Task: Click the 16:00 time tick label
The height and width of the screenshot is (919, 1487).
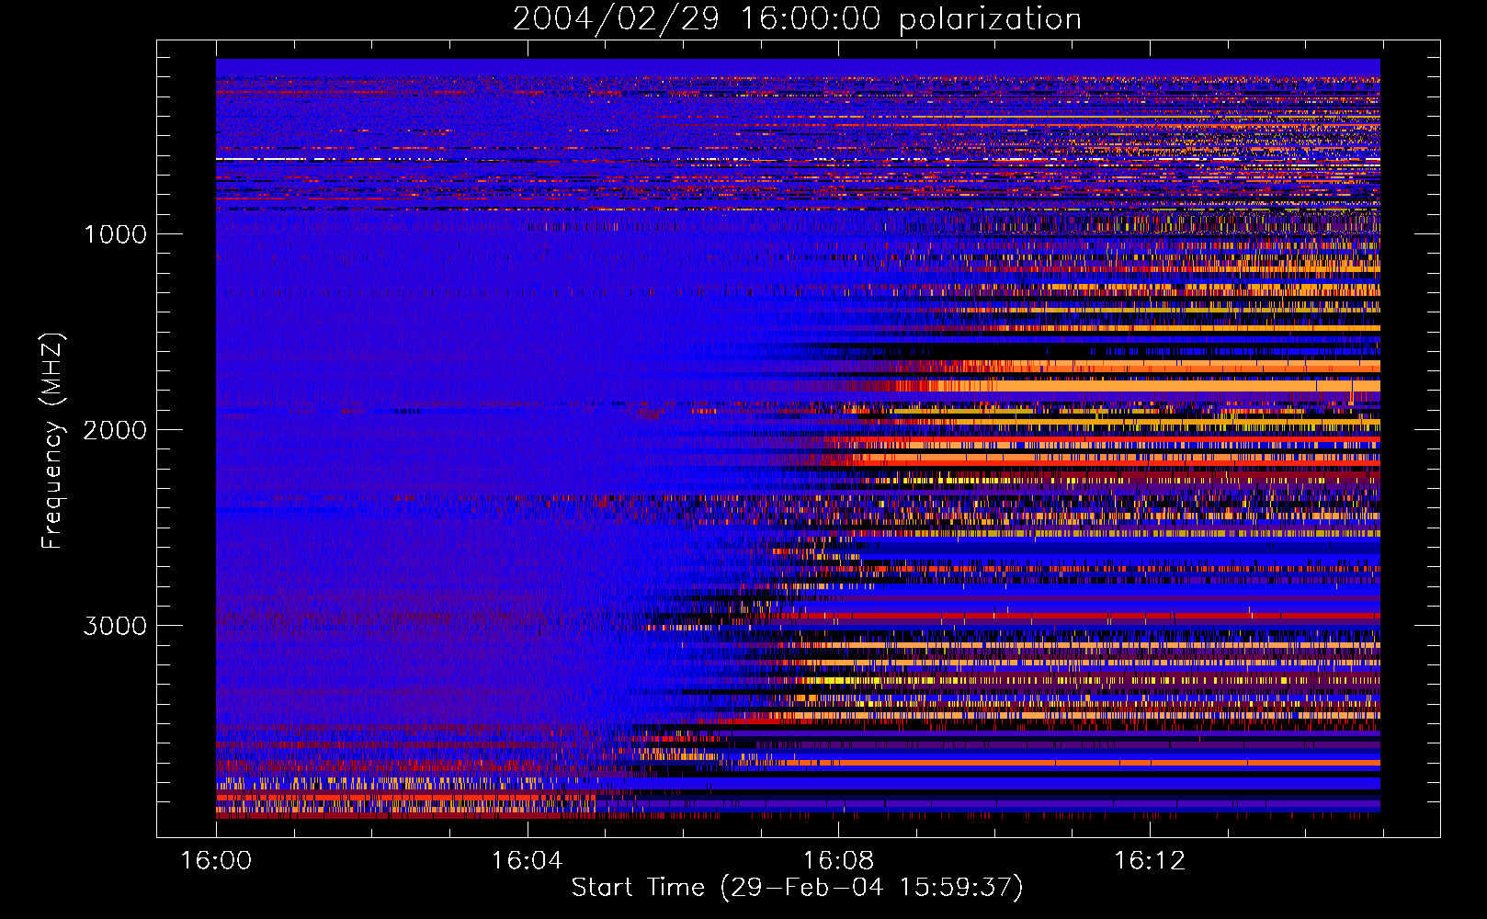Action: coord(216,860)
